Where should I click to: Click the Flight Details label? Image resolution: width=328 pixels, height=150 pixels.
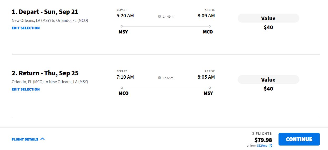coord(25,139)
